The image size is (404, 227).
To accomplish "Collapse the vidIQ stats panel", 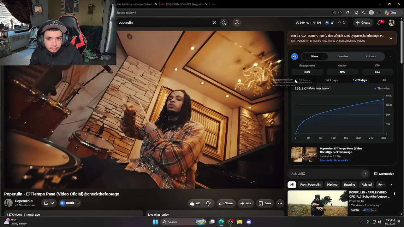I will click(390, 56).
